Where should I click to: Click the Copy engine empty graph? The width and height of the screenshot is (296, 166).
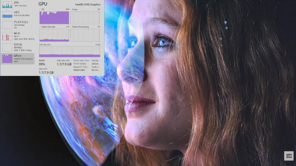click(x=85, y=18)
